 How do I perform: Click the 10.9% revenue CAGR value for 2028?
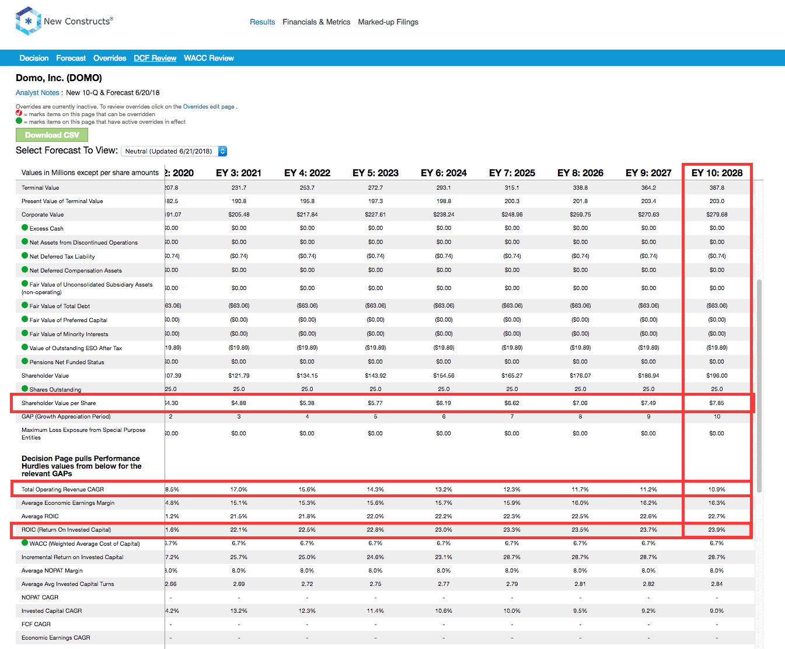(x=717, y=490)
